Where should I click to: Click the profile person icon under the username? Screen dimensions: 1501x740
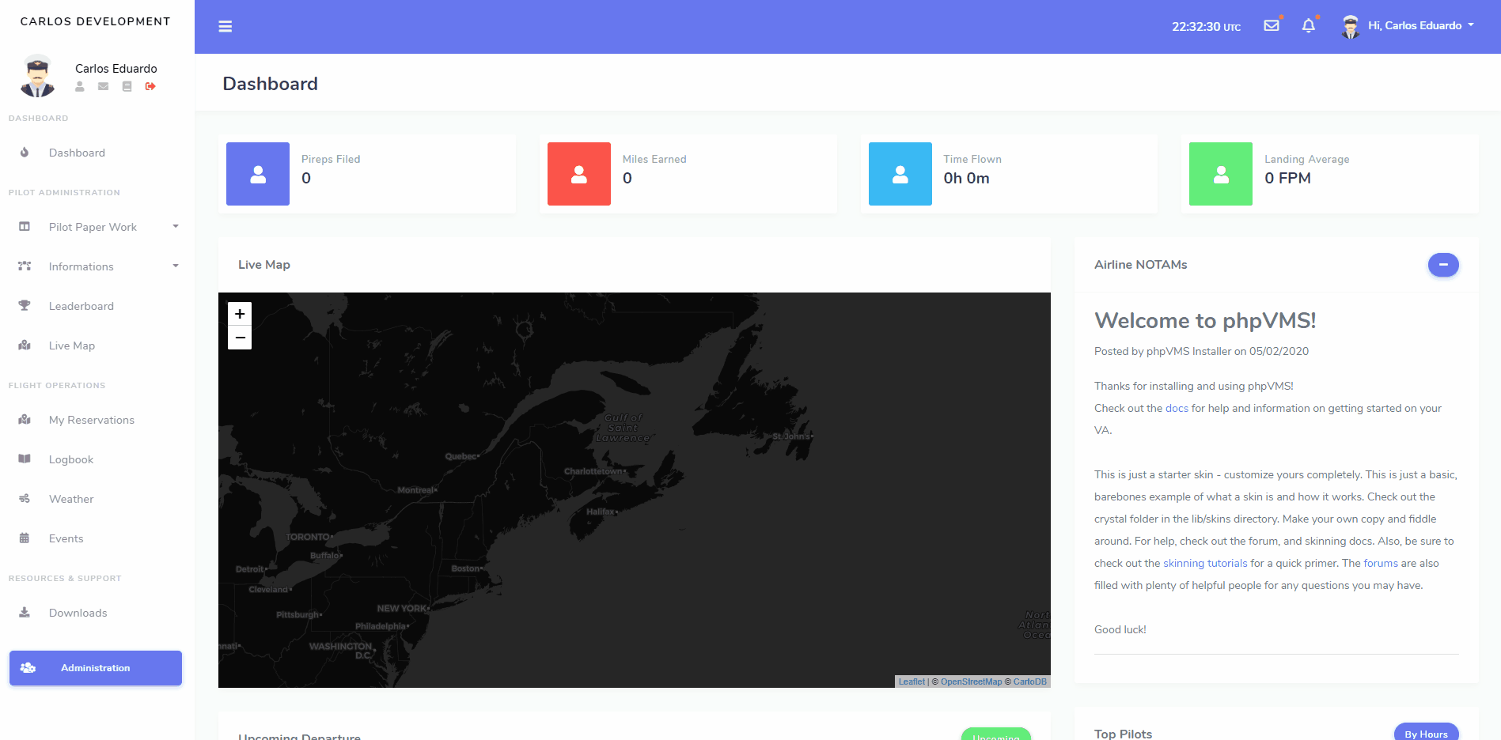[x=80, y=86]
